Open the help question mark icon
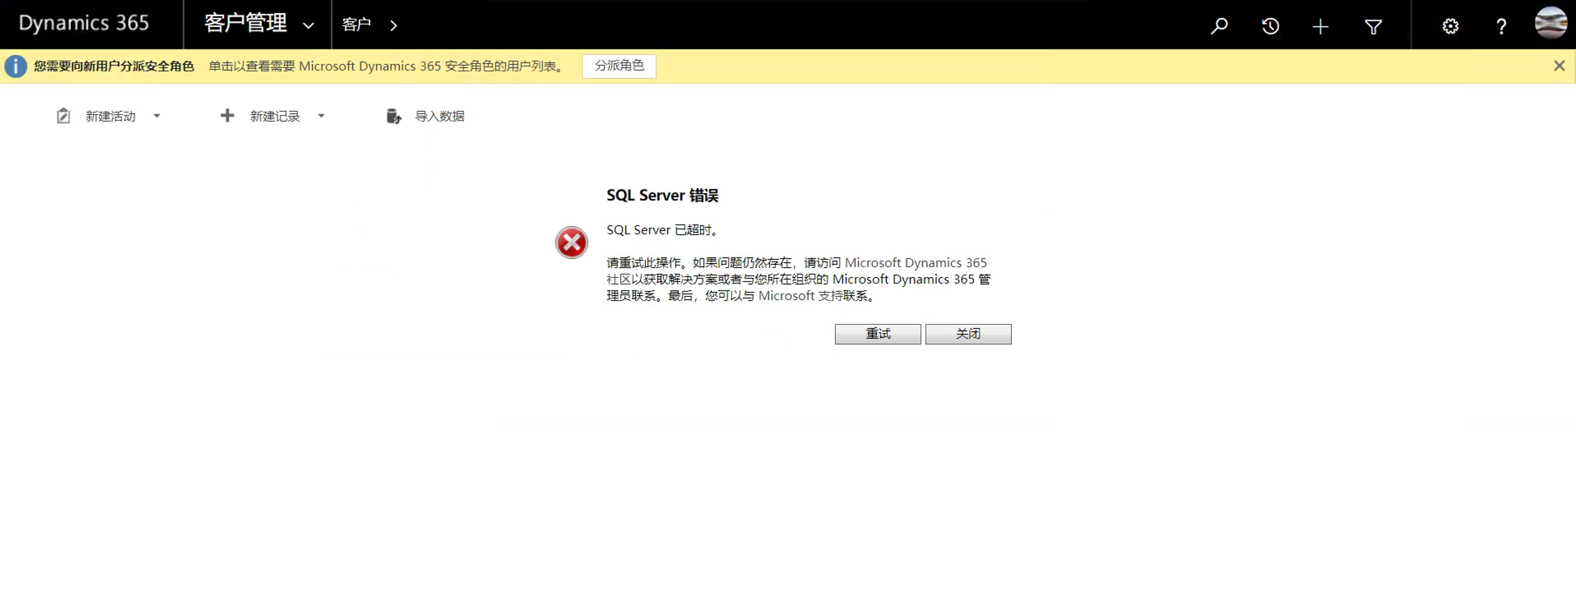This screenshot has height=593, width=1576. (1501, 26)
